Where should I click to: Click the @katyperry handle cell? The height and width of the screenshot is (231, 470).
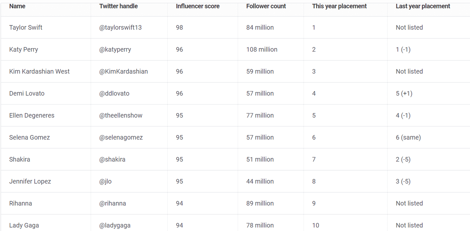[x=115, y=49]
